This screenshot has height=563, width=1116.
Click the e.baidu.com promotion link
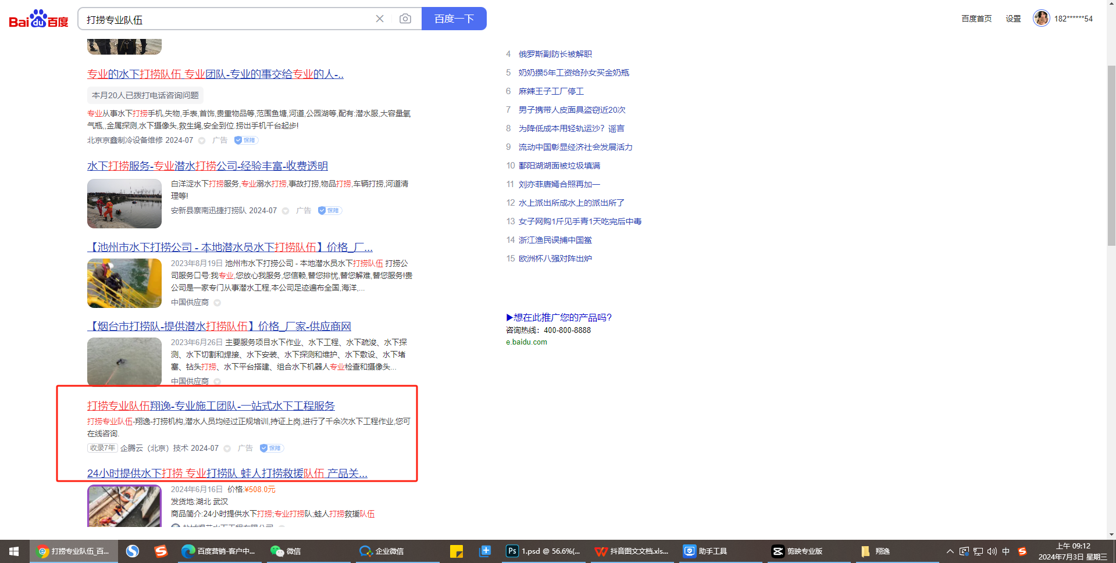[526, 342]
